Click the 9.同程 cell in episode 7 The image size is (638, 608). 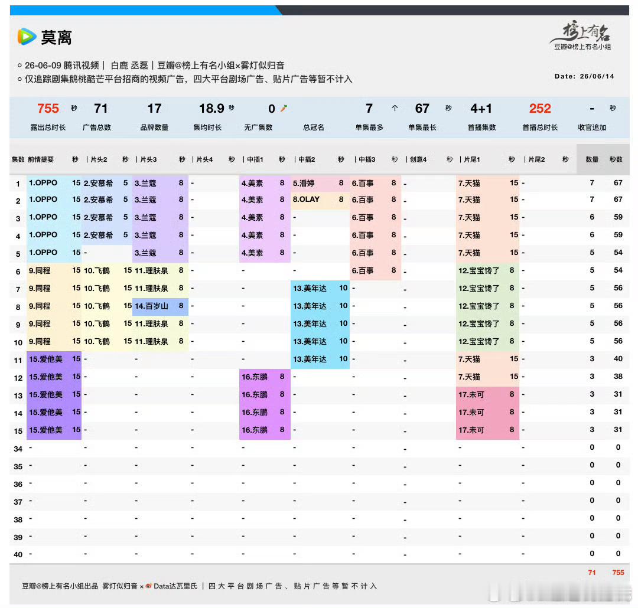40,288
